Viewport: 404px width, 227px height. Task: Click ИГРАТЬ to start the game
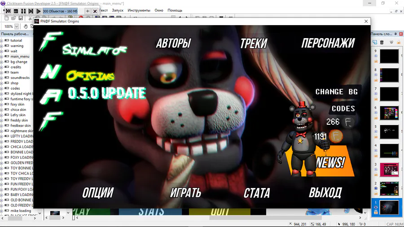[x=185, y=193]
